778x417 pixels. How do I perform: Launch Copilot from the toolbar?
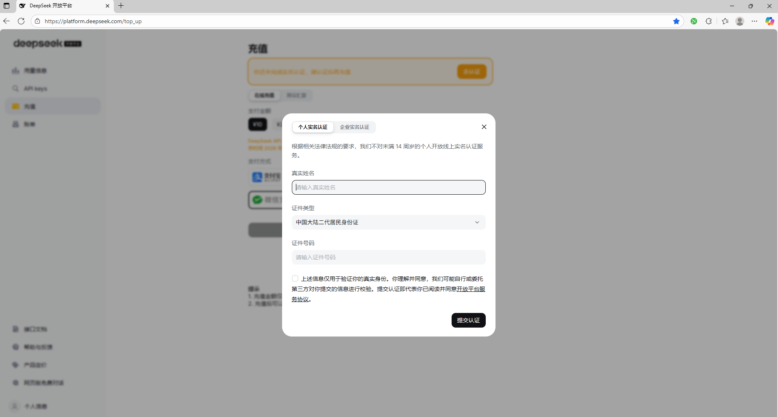(769, 21)
